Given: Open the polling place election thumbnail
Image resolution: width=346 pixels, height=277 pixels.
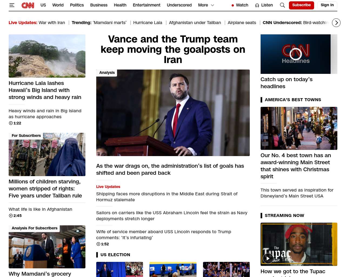Looking at the screenshot, I should [x=173, y=269].
